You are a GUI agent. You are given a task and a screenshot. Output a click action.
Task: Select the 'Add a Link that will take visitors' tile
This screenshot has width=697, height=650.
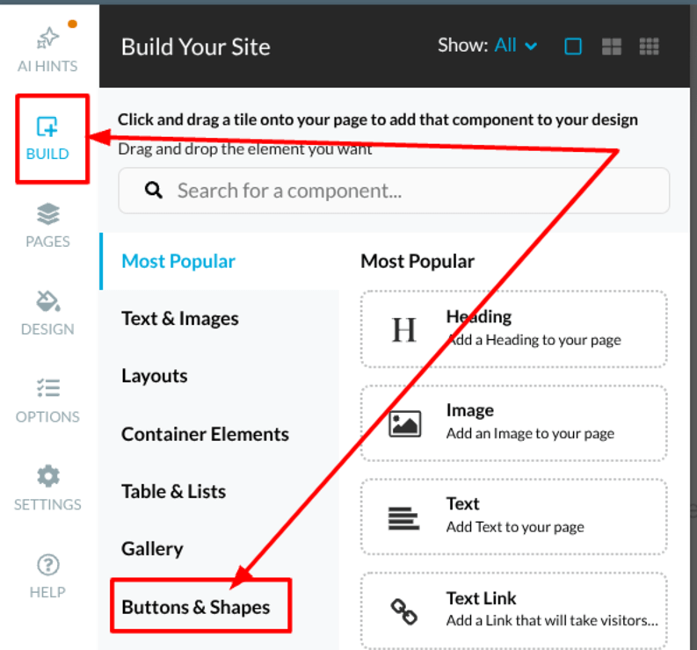click(x=514, y=610)
